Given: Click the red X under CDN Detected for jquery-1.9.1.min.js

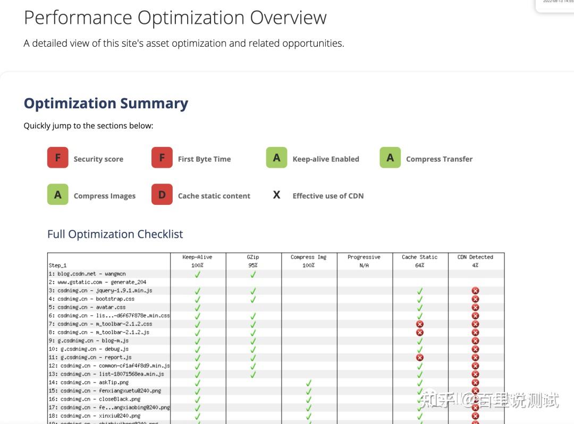Looking at the screenshot, I should [475, 291].
